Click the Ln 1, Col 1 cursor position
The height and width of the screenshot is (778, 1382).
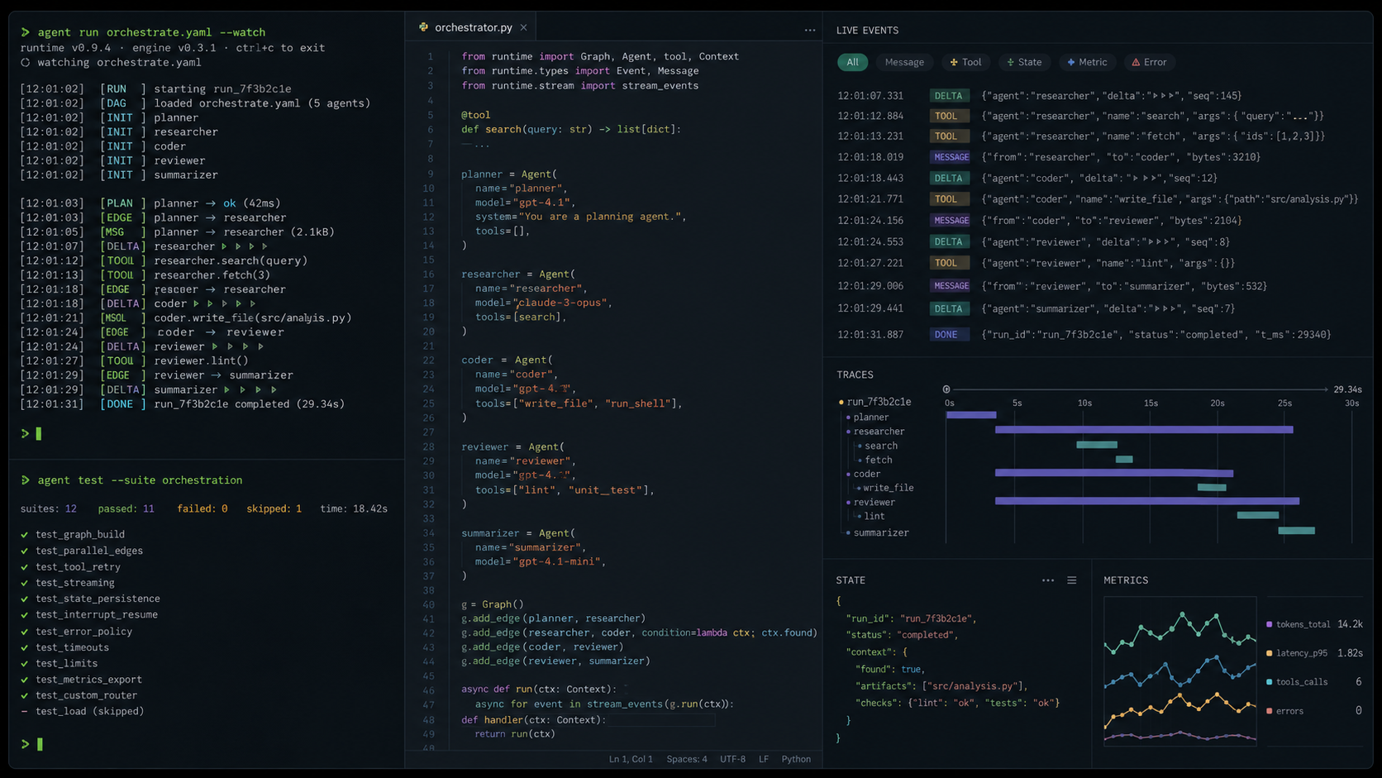click(631, 759)
